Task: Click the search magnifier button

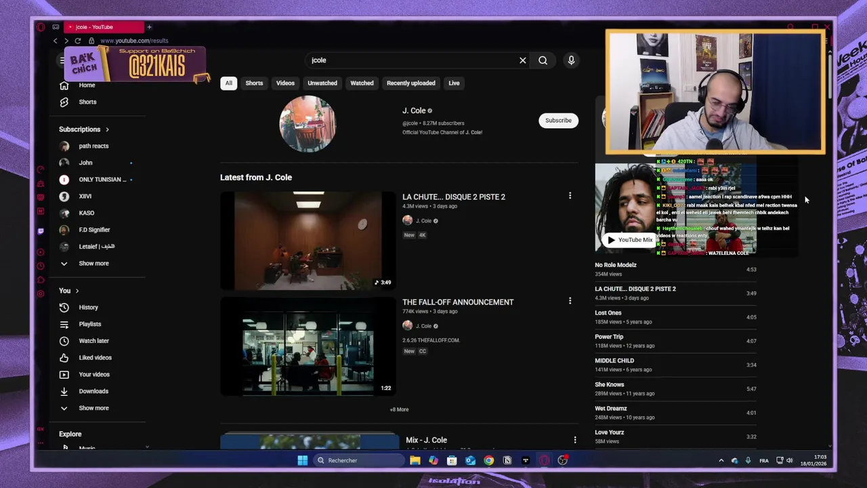Action: point(543,60)
